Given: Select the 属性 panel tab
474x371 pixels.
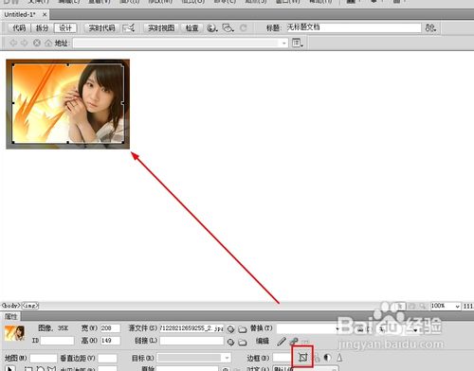Looking at the screenshot, I should point(10,316).
